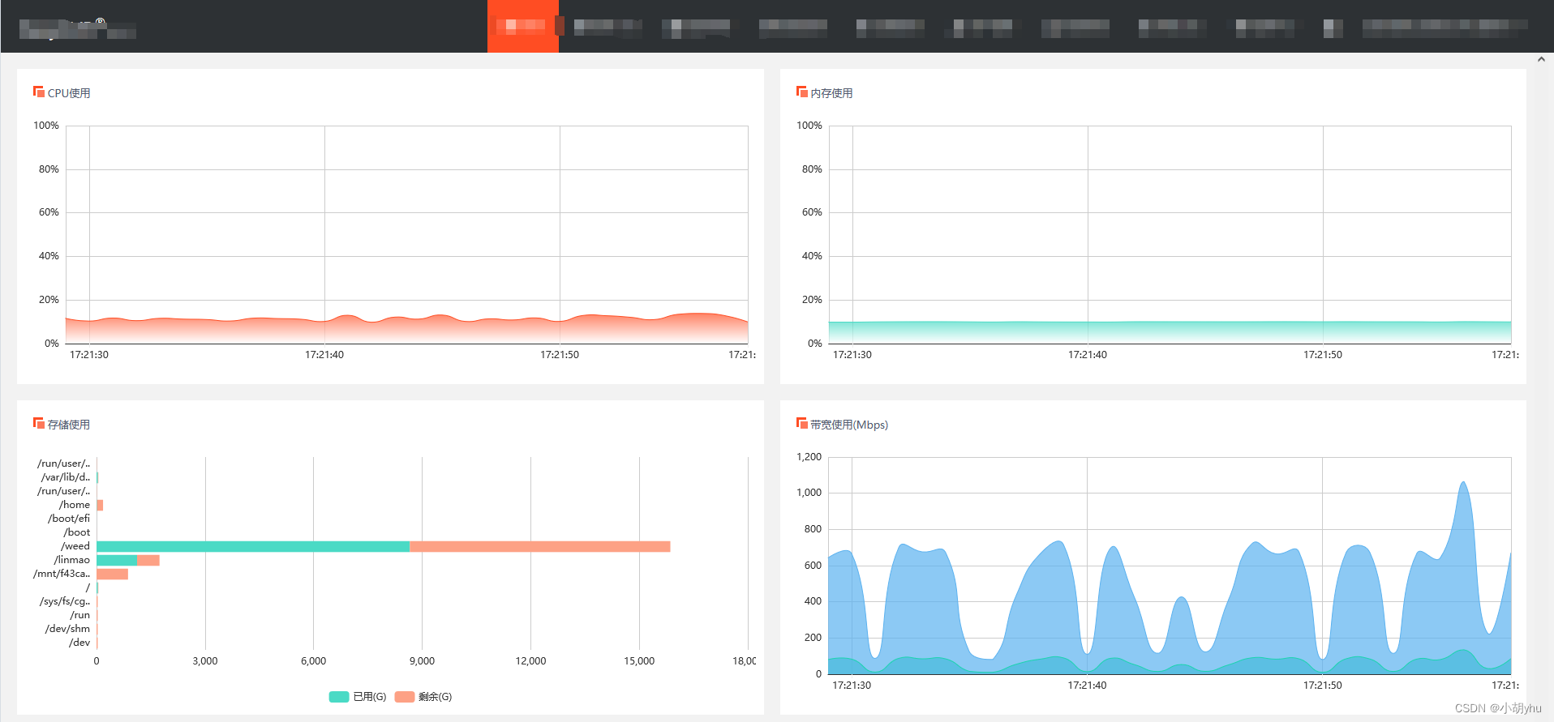Select the highlighted orange navigation tab
This screenshot has height=722, width=1554.
pyautogui.click(x=523, y=26)
